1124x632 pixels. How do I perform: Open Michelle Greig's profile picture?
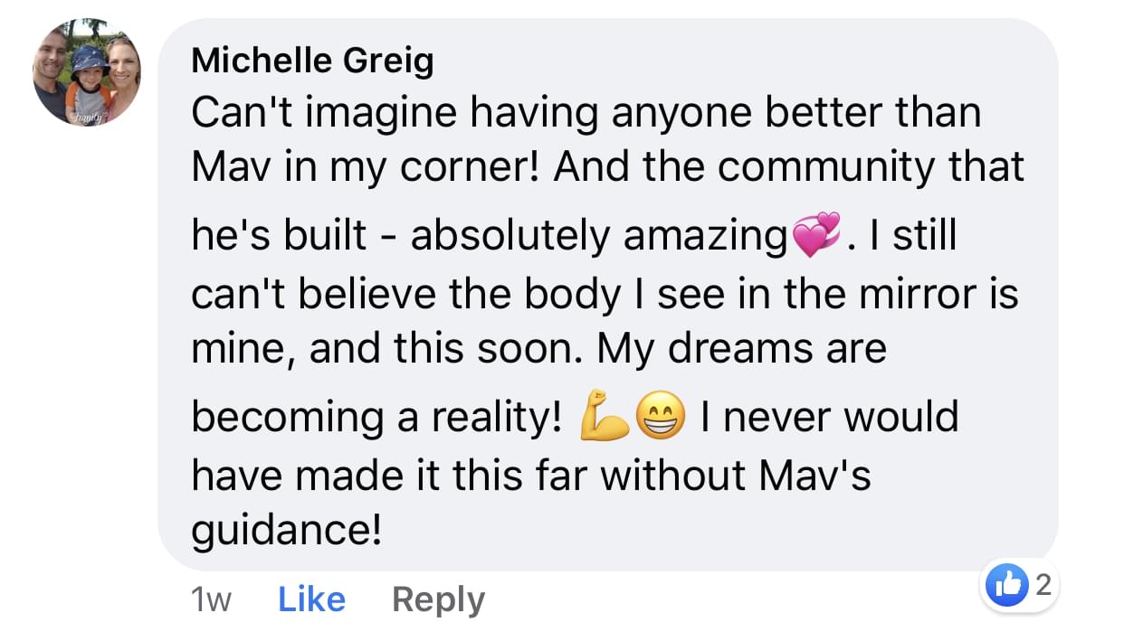[x=87, y=72]
